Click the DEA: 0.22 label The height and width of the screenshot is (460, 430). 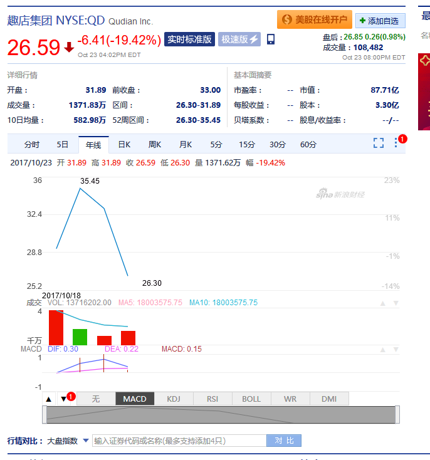[122, 349]
